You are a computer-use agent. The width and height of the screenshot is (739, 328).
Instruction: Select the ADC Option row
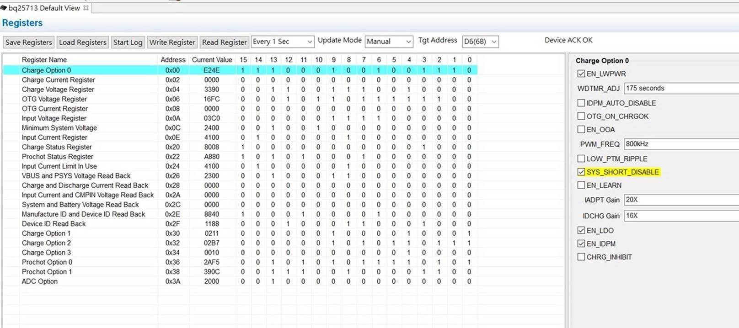(240, 281)
